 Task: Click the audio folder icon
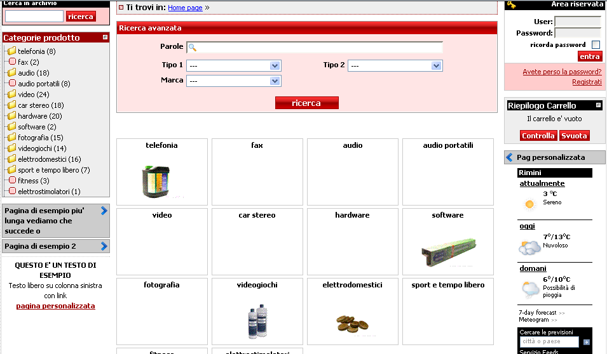coord(11,73)
